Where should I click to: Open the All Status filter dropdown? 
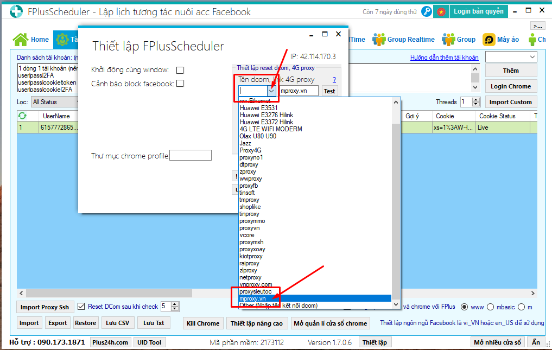[x=55, y=102]
